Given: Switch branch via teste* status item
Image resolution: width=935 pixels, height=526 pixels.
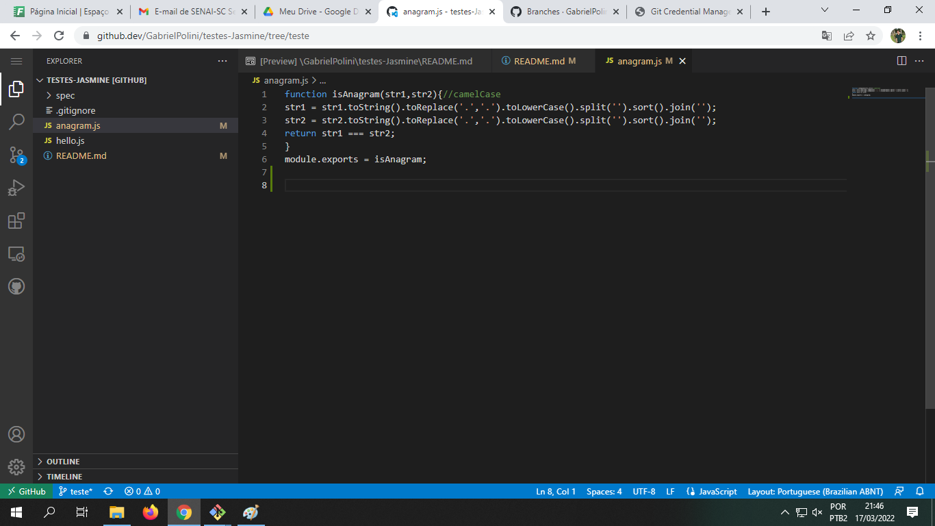Looking at the screenshot, I should (x=75, y=491).
